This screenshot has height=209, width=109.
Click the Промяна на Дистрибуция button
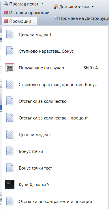pos(81,18)
